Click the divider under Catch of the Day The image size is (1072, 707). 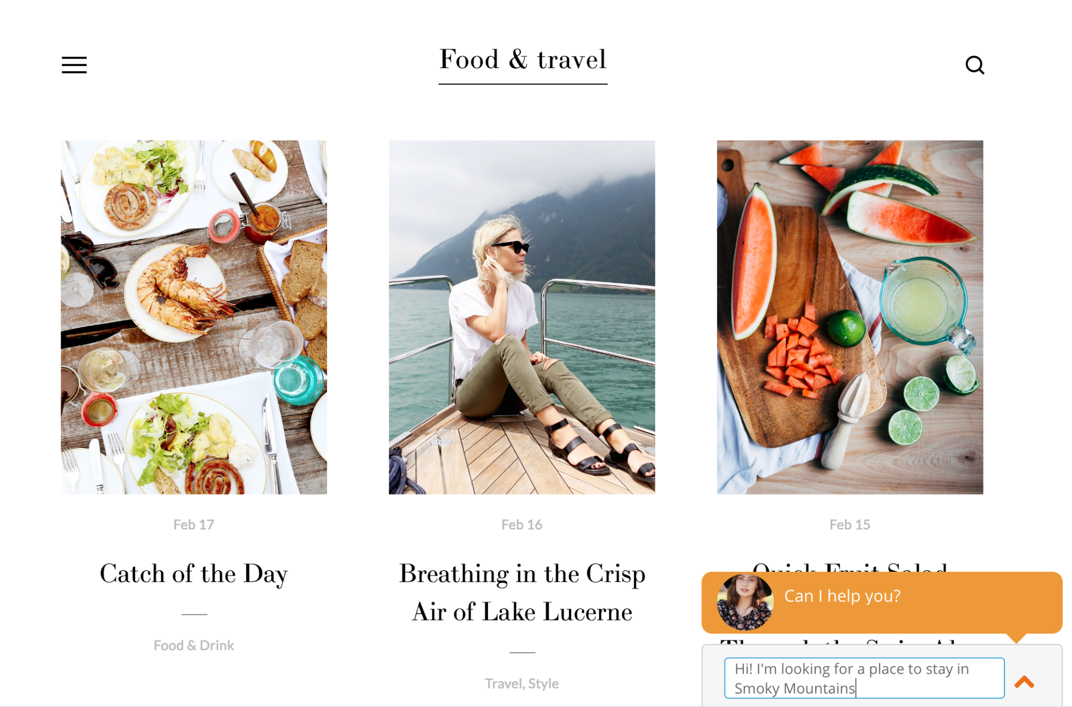[194, 614]
